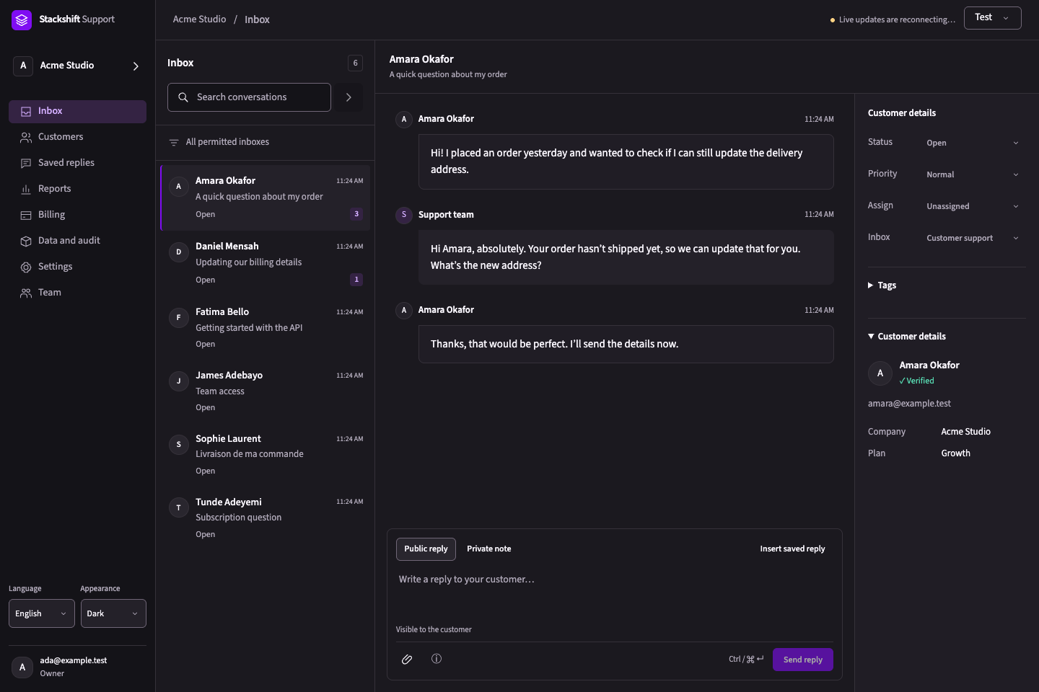1039x692 pixels.
Task: Open the Status dropdown showing Open
Action: [x=973, y=143]
